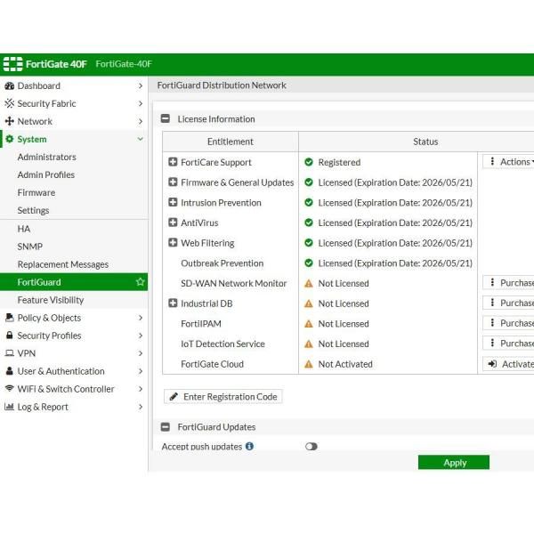Click the Entitlement column header
Screen dimensions: 534x534
230,142
